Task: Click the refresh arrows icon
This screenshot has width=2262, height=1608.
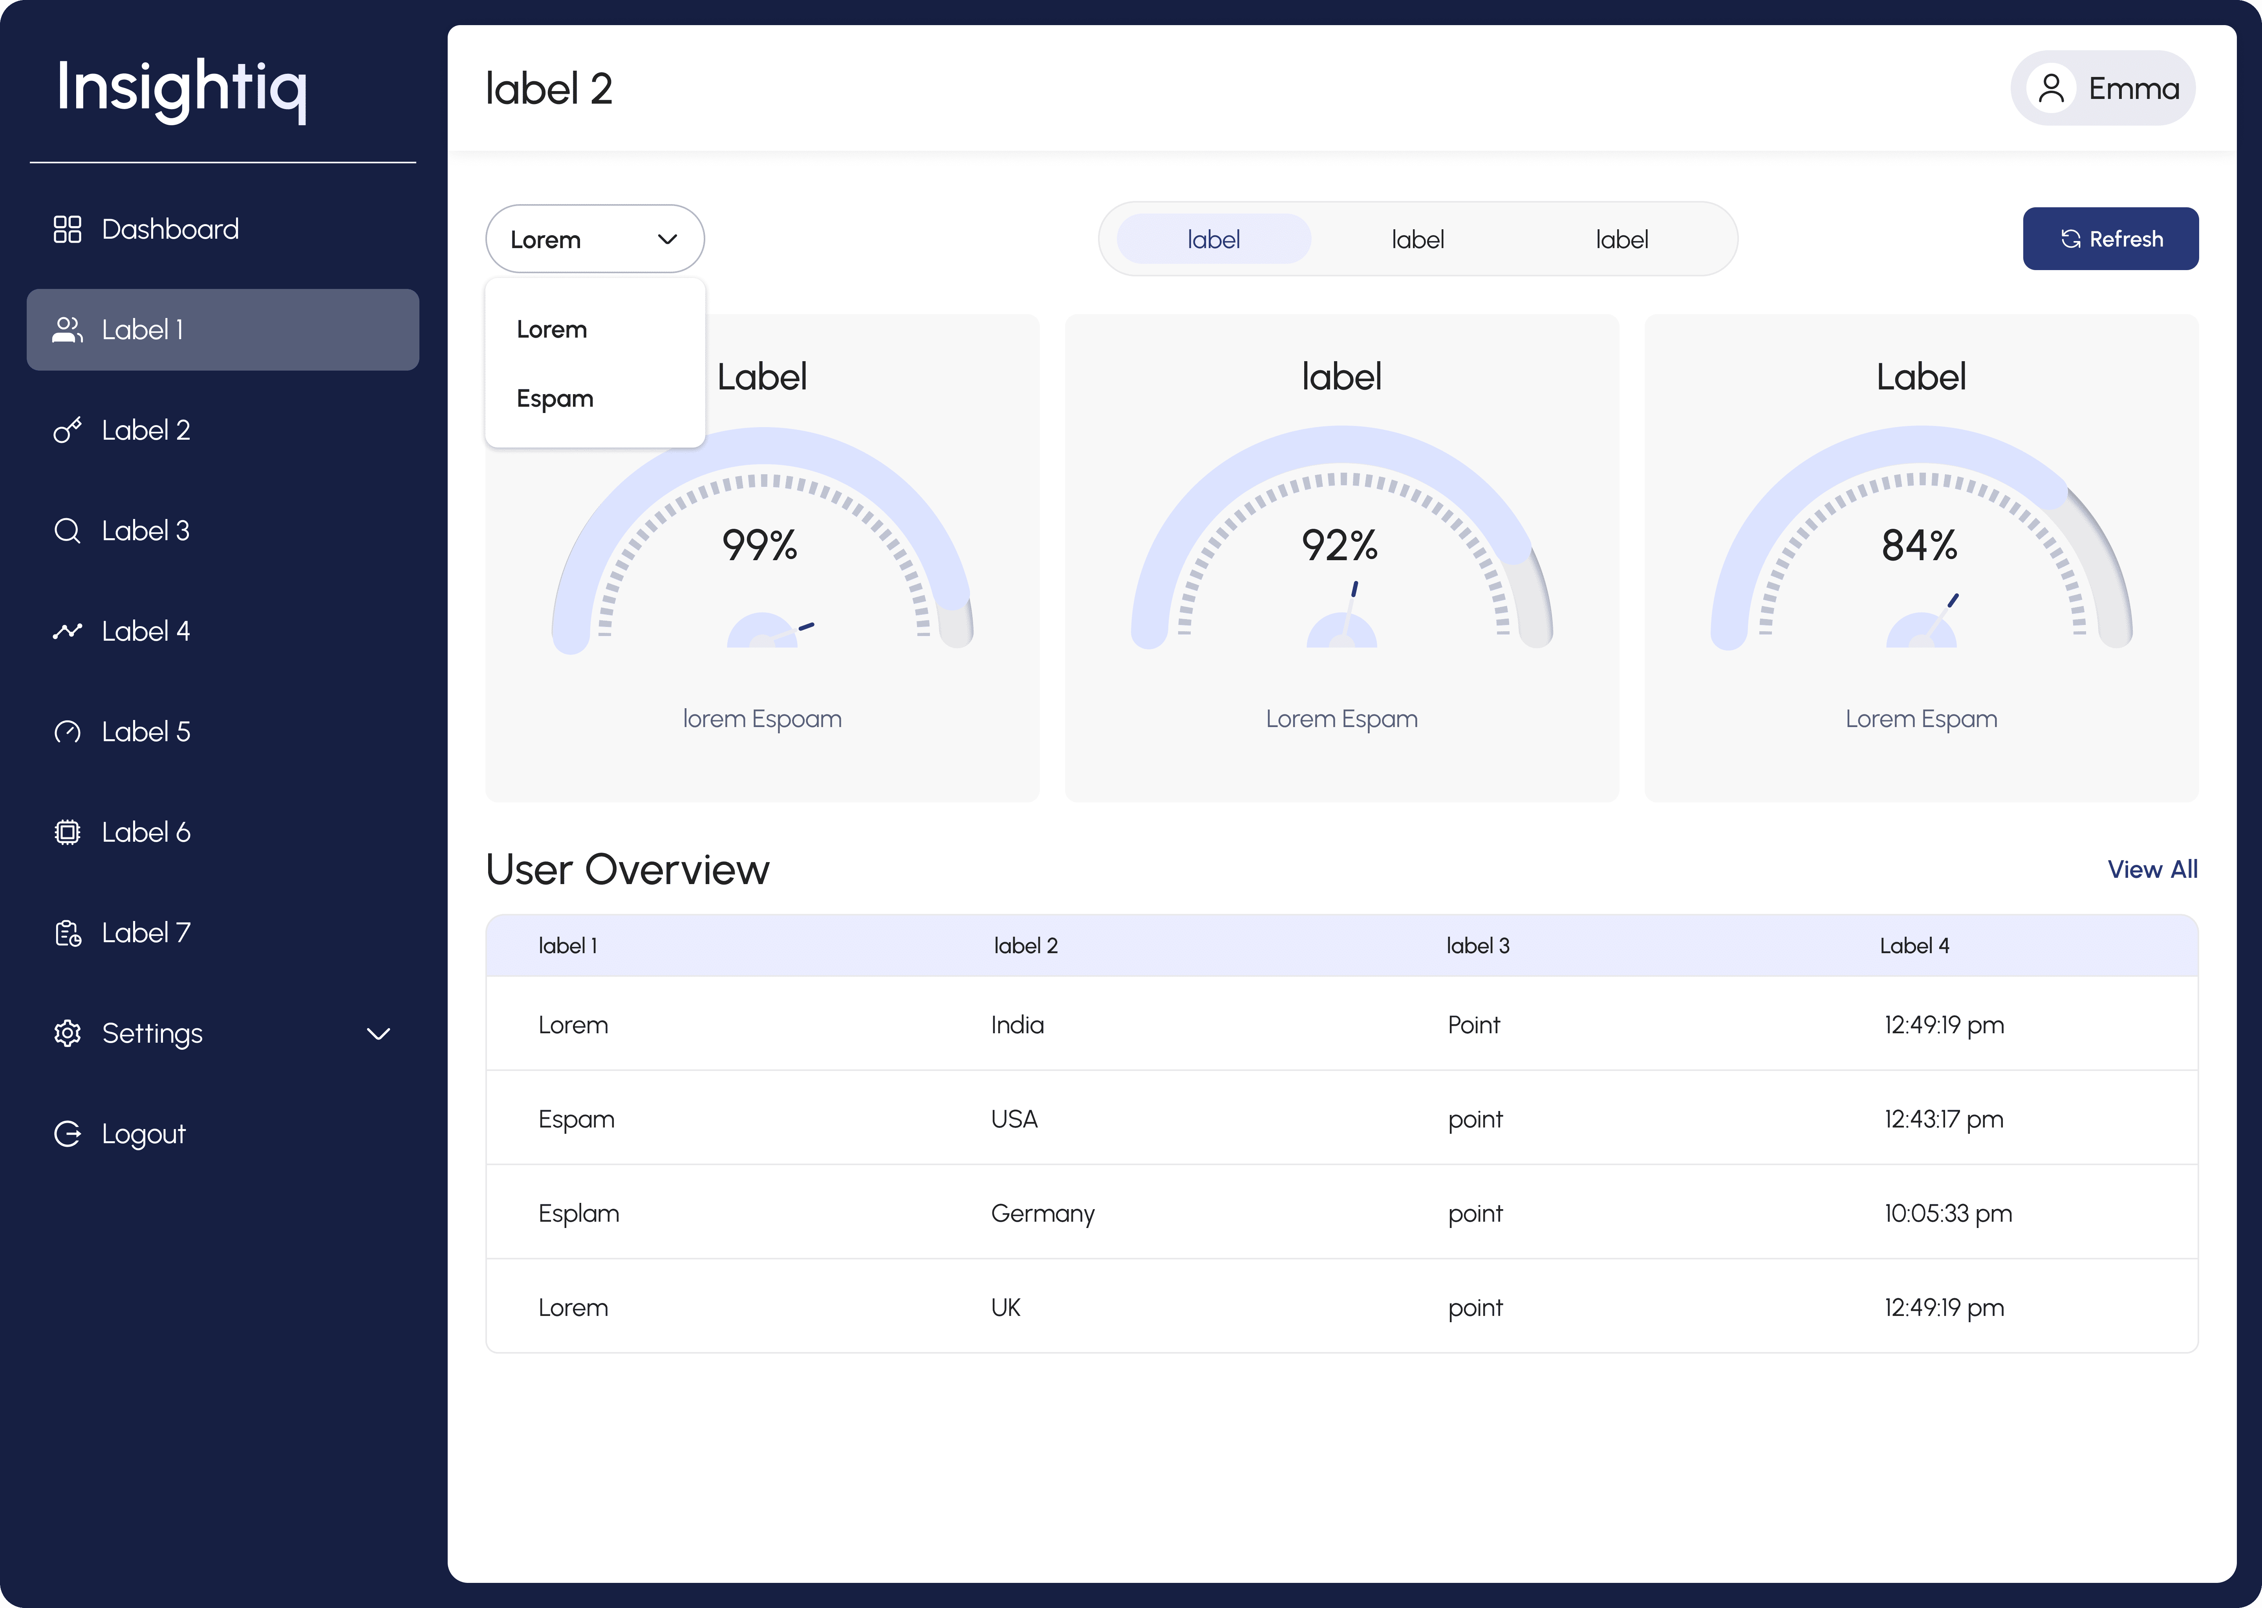Action: (x=2070, y=239)
